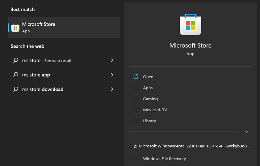
Task: Collapse the actions list chevron
Action: [247, 132]
